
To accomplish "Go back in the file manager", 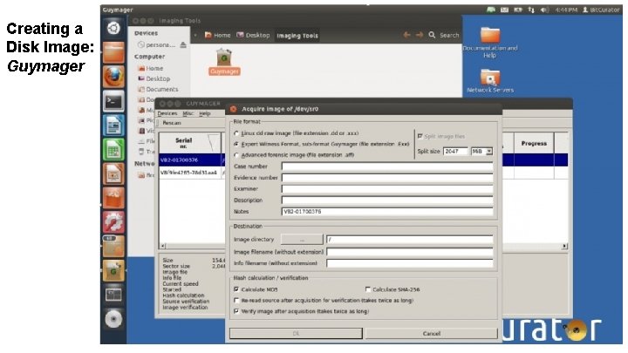I will (406, 35).
